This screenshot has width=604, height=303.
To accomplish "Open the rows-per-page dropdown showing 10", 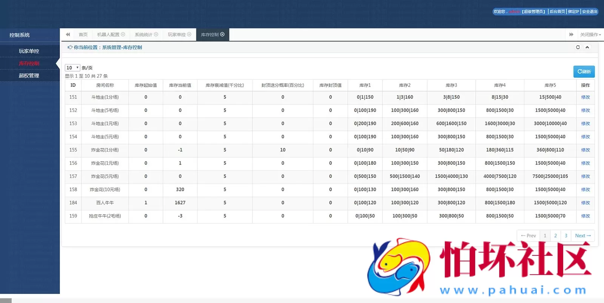I will tap(72, 68).
